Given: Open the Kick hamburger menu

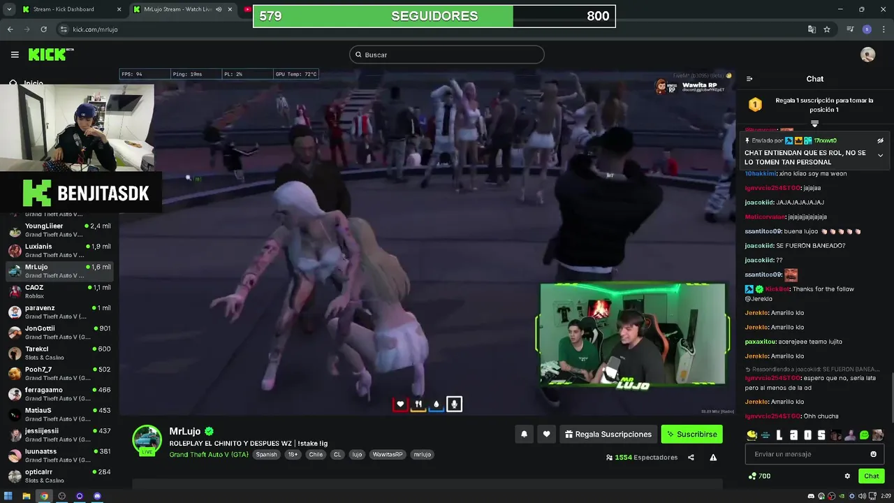Looking at the screenshot, I should coord(15,54).
